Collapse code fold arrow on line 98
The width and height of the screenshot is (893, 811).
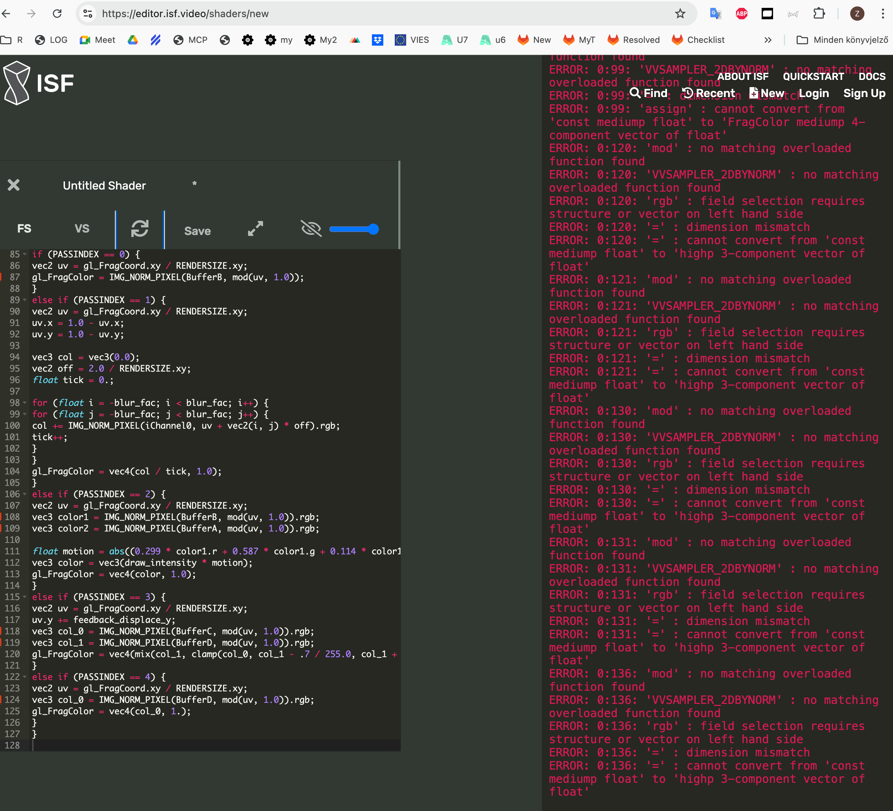25,403
